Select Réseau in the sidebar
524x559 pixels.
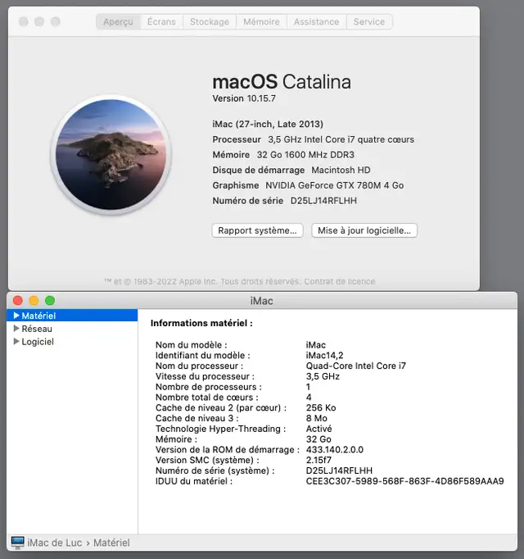72,329
